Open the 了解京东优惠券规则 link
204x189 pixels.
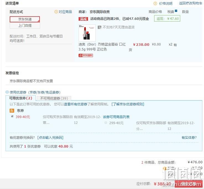tap(128, 104)
